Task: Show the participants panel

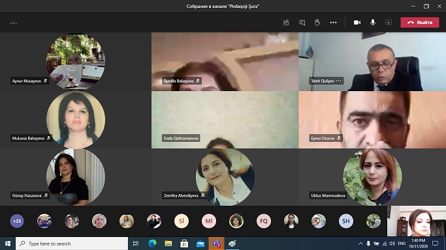Action: 286,23
